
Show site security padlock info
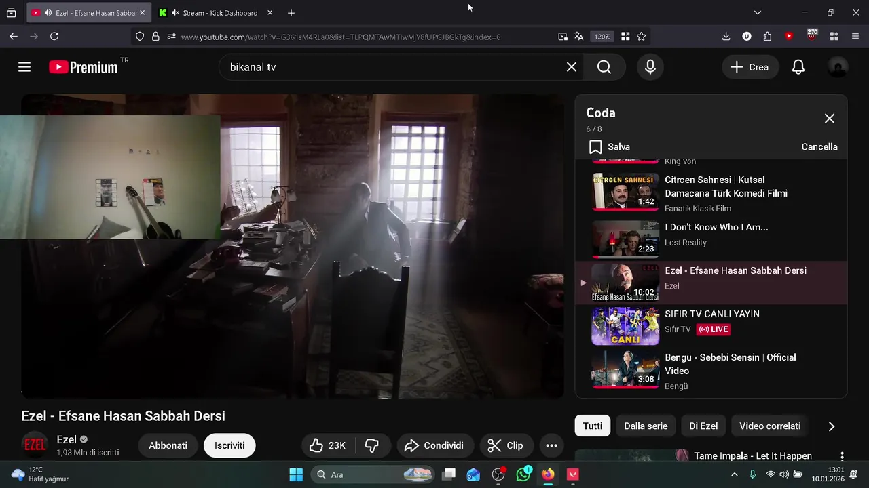155,37
